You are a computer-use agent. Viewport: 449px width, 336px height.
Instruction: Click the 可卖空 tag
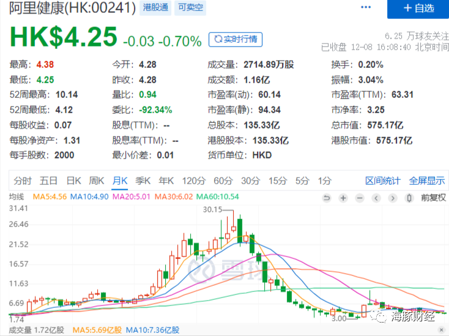[x=190, y=7]
